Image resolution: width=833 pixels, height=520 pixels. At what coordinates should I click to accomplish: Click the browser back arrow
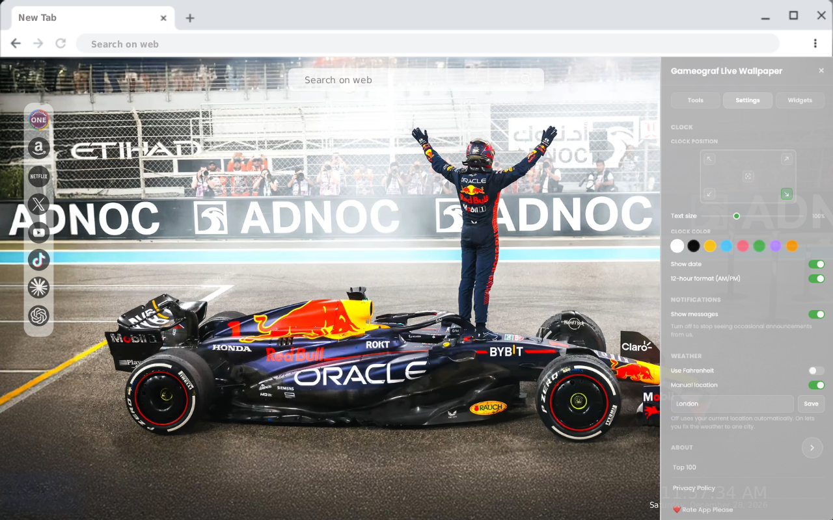pyautogui.click(x=16, y=44)
